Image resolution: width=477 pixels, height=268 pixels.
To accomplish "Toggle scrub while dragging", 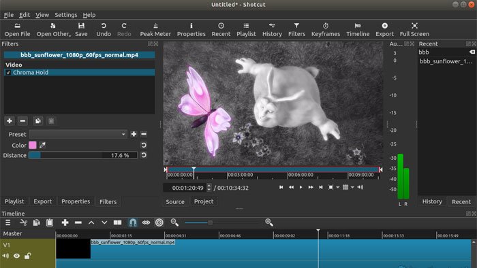I will [x=146, y=222].
